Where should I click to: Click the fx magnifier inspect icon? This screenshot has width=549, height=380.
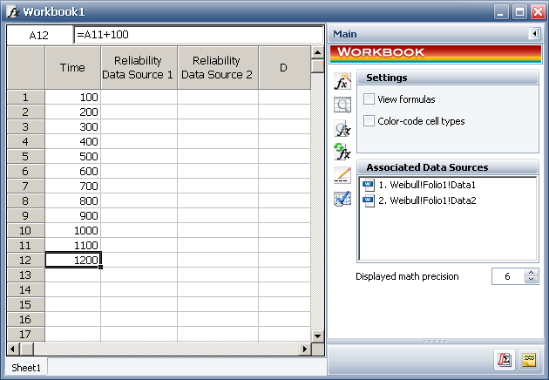tap(342, 129)
